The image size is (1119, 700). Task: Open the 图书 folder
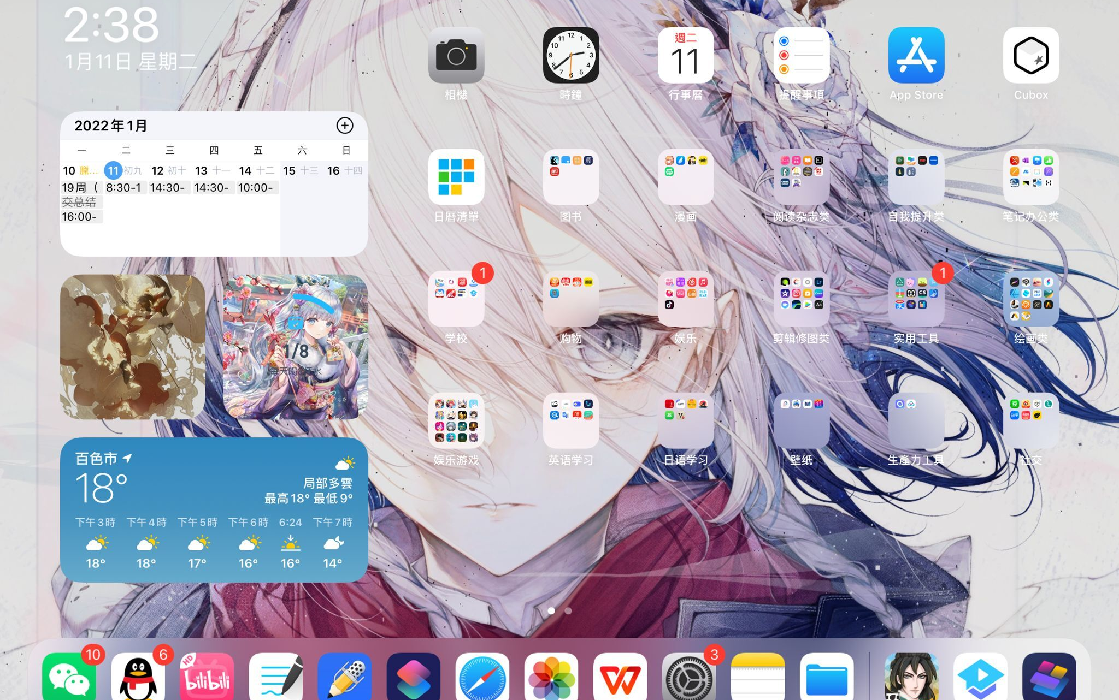pyautogui.click(x=571, y=177)
